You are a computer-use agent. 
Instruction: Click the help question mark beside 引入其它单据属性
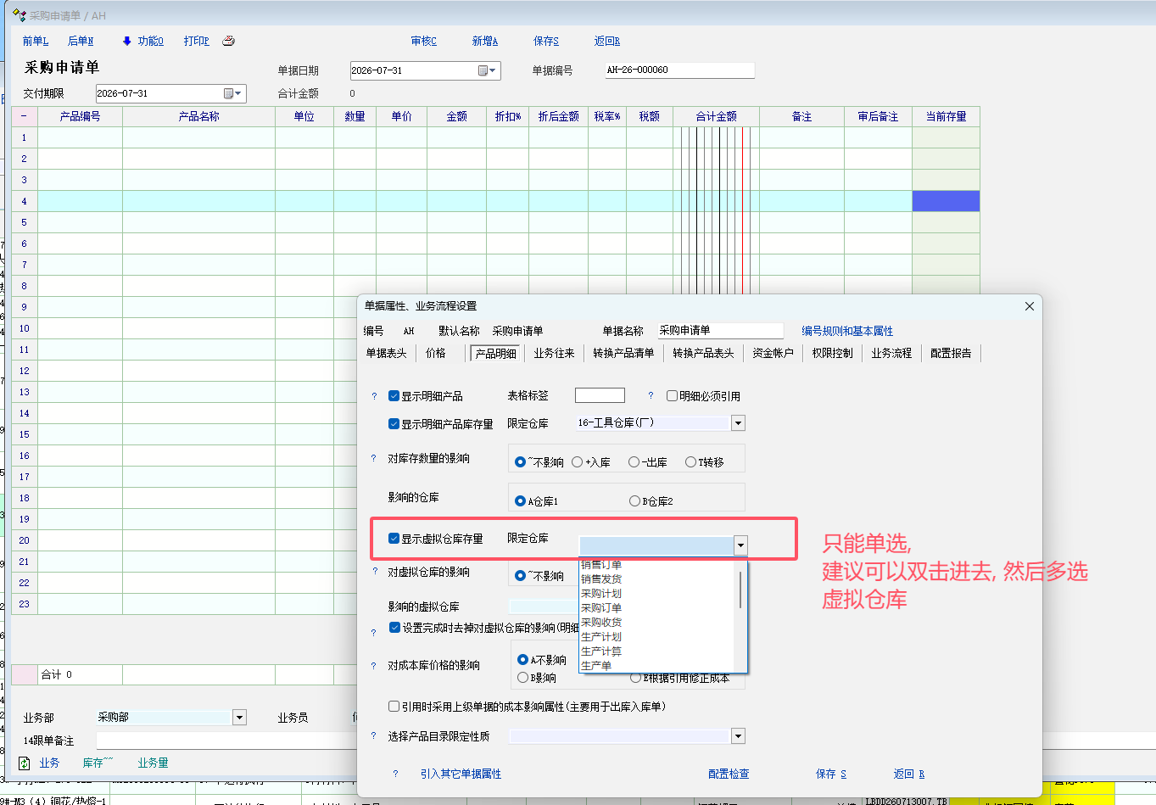coord(395,774)
